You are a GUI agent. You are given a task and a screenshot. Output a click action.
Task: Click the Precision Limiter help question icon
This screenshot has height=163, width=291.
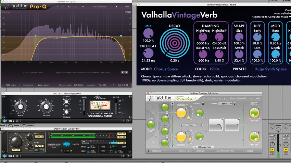click(x=129, y=156)
